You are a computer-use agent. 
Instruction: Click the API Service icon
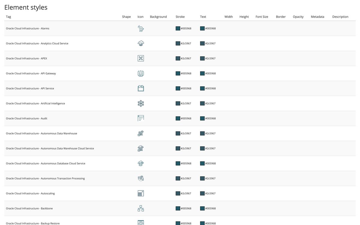pos(141,88)
